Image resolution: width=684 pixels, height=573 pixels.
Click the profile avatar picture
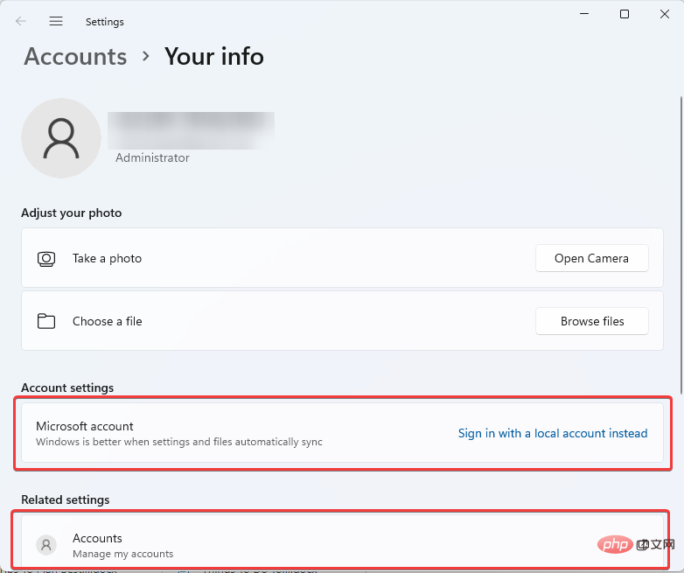pyautogui.click(x=61, y=138)
